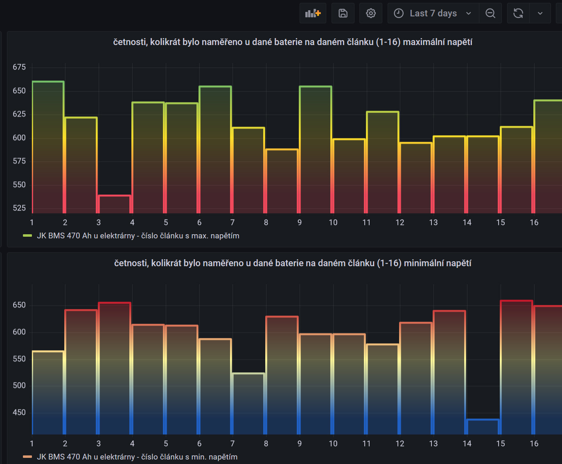Refresh the dashboard
Image resolution: width=562 pixels, height=464 pixels.
518,14
